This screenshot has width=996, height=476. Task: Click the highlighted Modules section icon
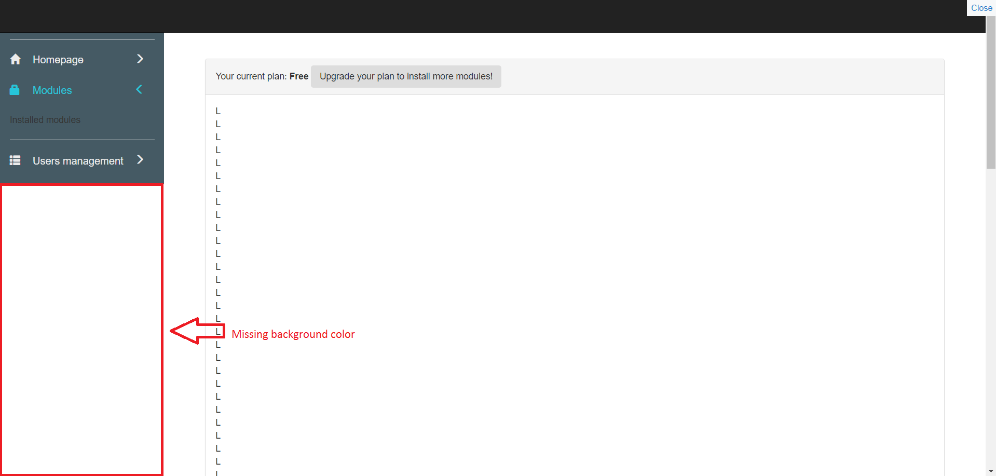[15, 90]
